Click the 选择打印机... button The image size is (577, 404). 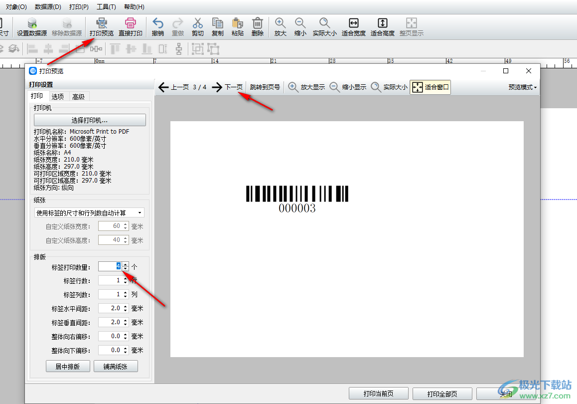coord(90,120)
